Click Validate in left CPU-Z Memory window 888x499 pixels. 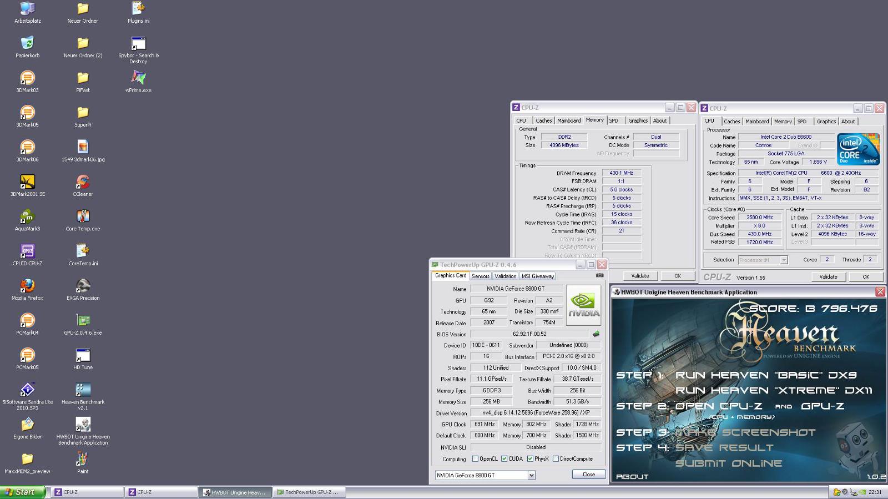click(640, 276)
